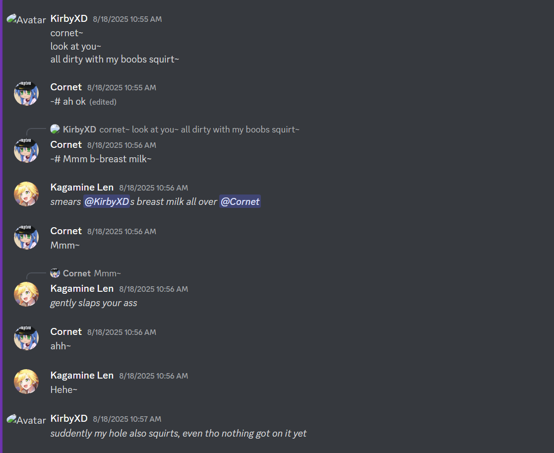554x453 pixels.
Task: Open KirbyXD's avatar on the 10:55 AM message
Action: [26, 19]
